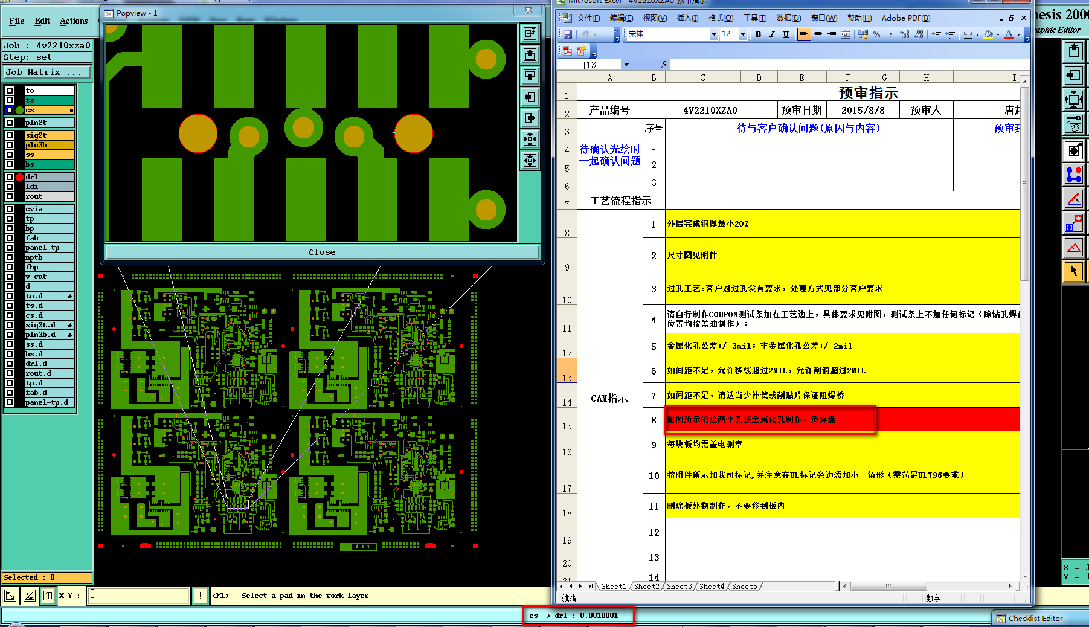The height and width of the screenshot is (627, 1089).
Task: Click the wrench and palette settings icon
Action: tap(1074, 124)
